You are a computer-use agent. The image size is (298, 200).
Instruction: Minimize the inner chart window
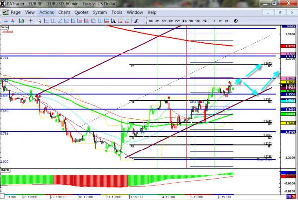click(268, 13)
